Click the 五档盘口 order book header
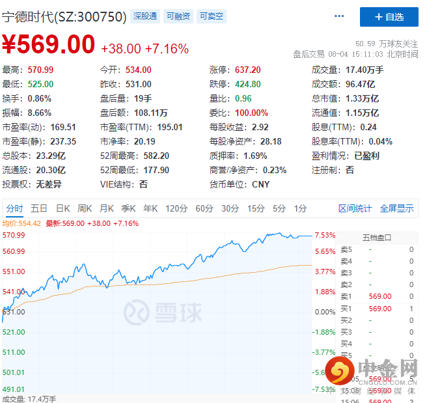427x403 pixels. (x=377, y=238)
